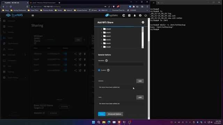
Task: Expand the dataBA folder in path tree
Action: [101, 43]
